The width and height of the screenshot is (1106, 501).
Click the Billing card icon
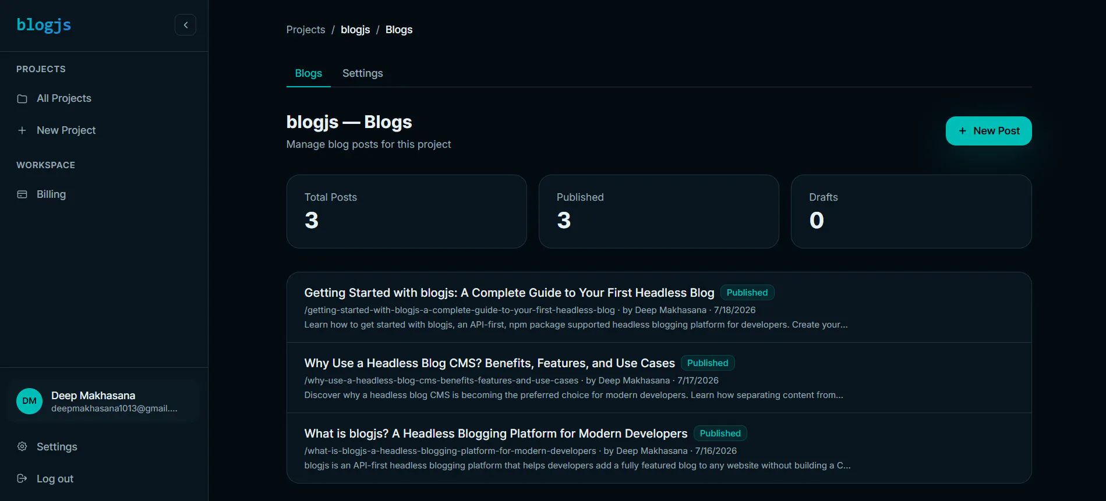tap(22, 194)
